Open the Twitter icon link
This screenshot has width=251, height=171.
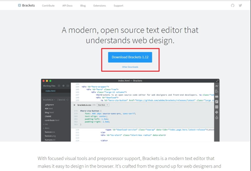[240, 6]
